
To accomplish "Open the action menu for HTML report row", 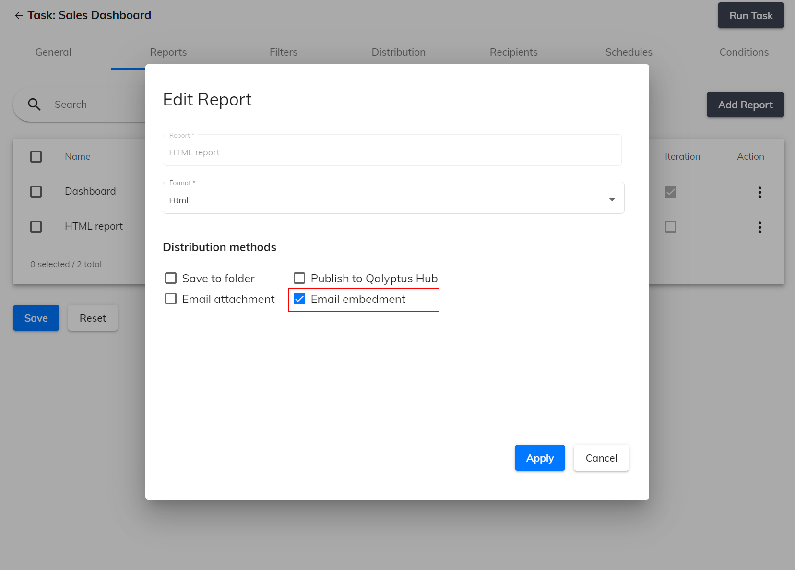I will point(760,228).
